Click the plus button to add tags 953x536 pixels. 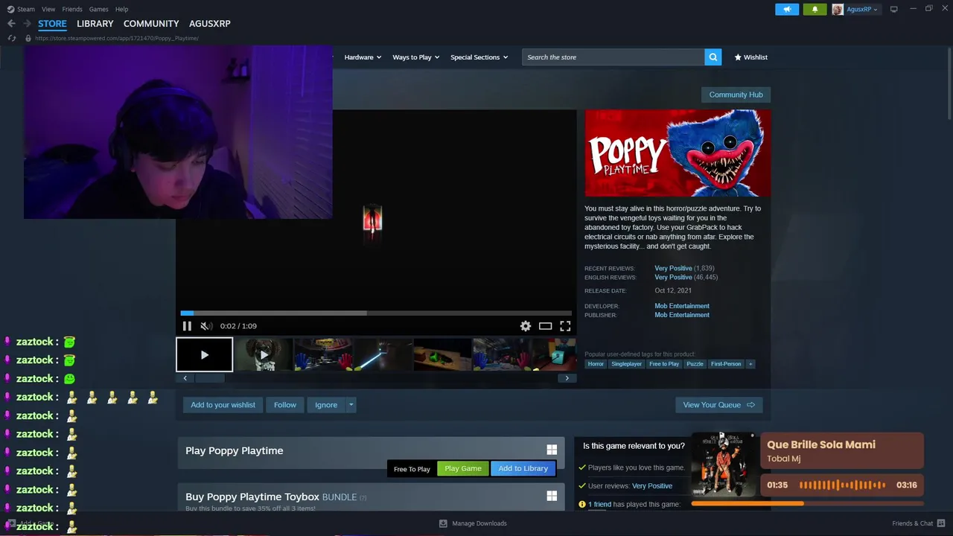click(750, 364)
